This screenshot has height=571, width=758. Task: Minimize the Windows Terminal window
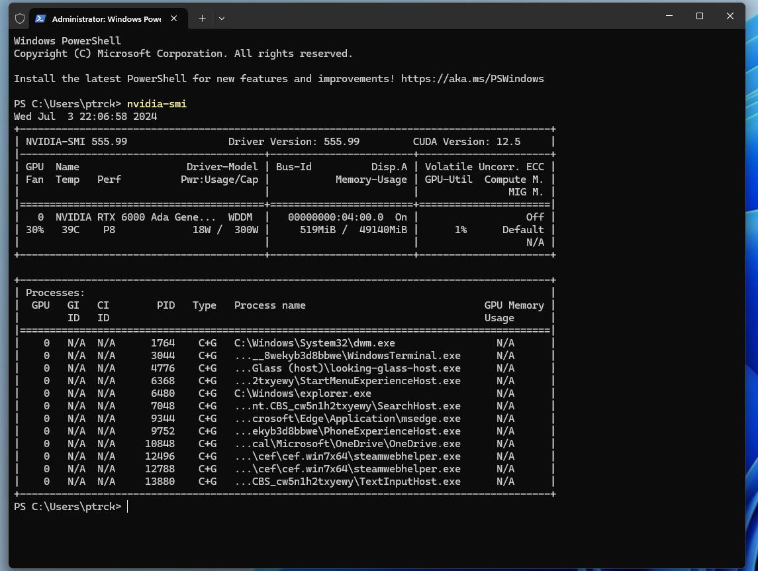(x=669, y=17)
